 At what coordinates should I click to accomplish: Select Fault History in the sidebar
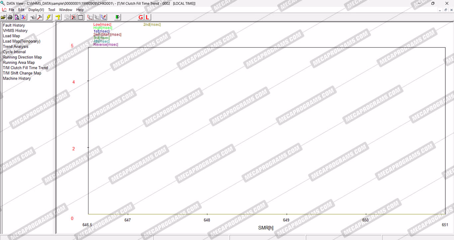tap(14, 25)
